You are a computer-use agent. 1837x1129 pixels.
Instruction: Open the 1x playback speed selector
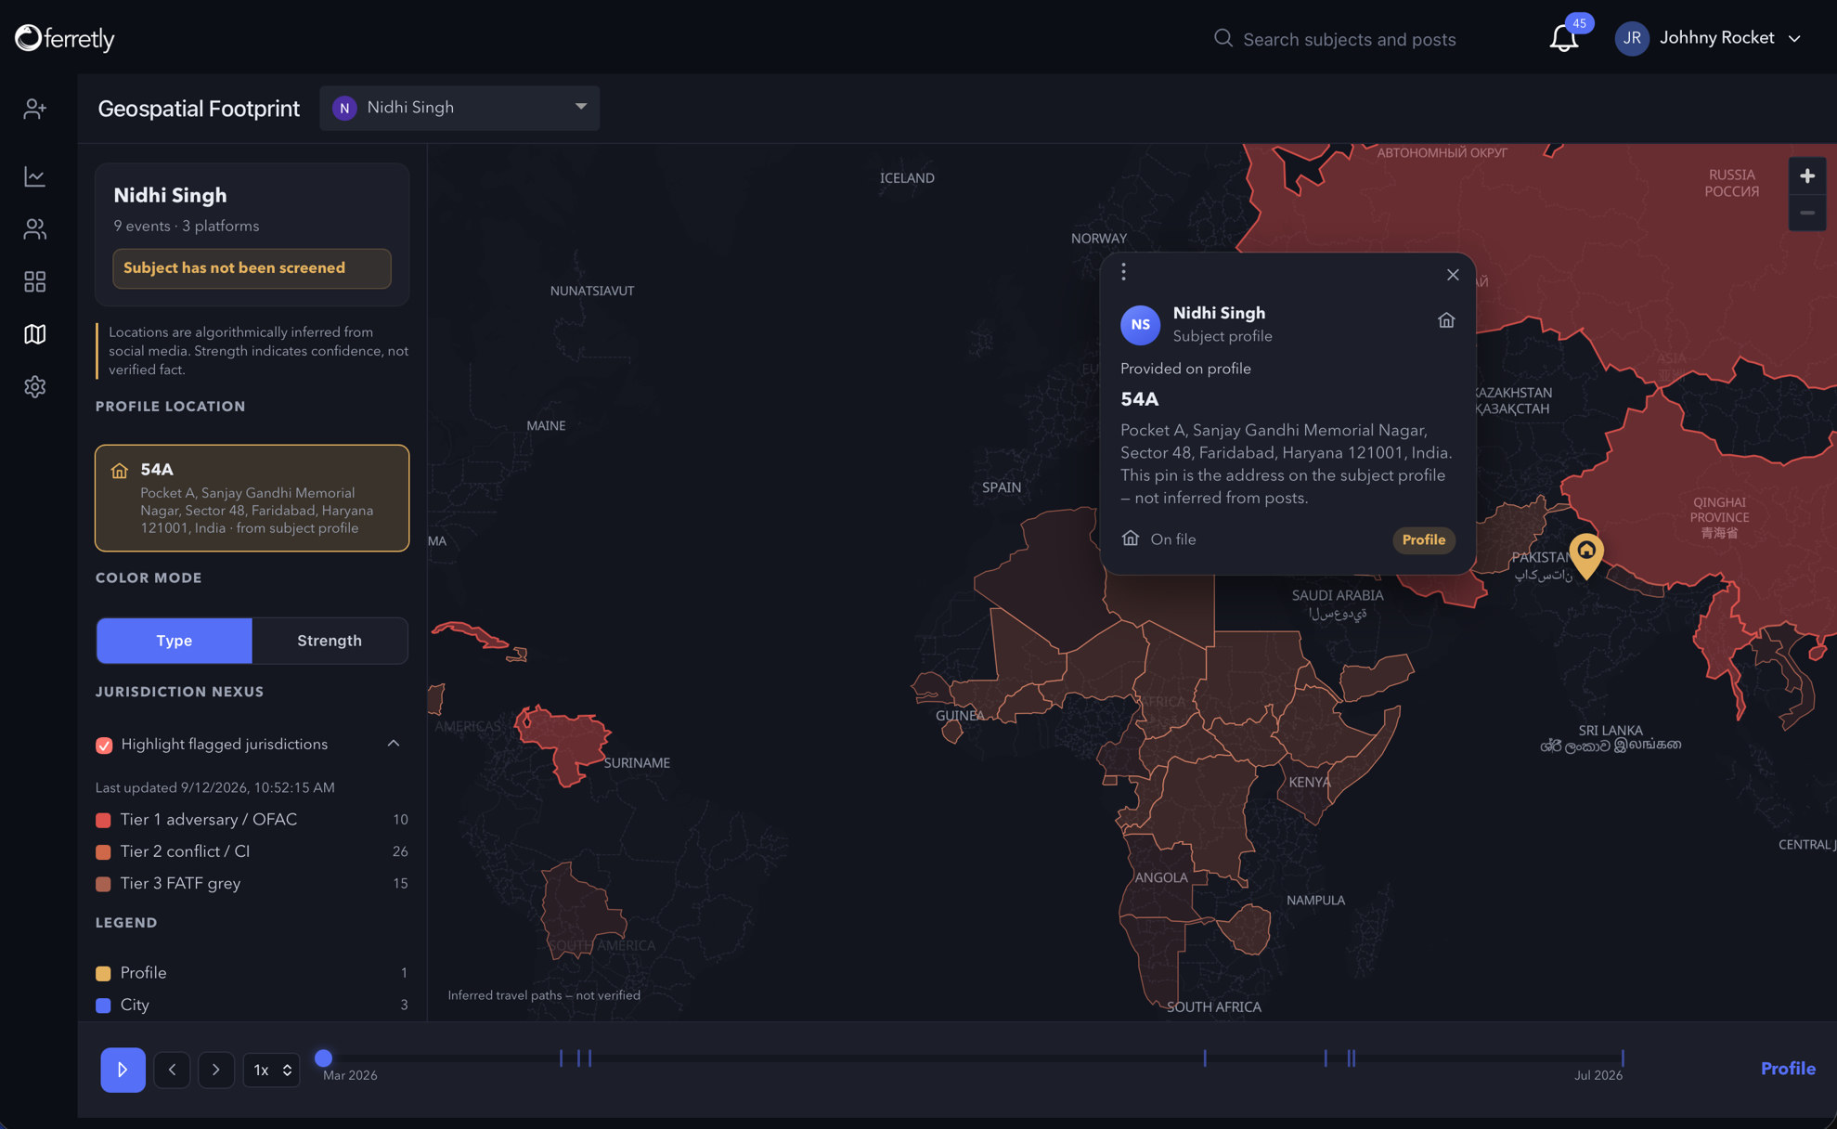click(x=271, y=1070)
